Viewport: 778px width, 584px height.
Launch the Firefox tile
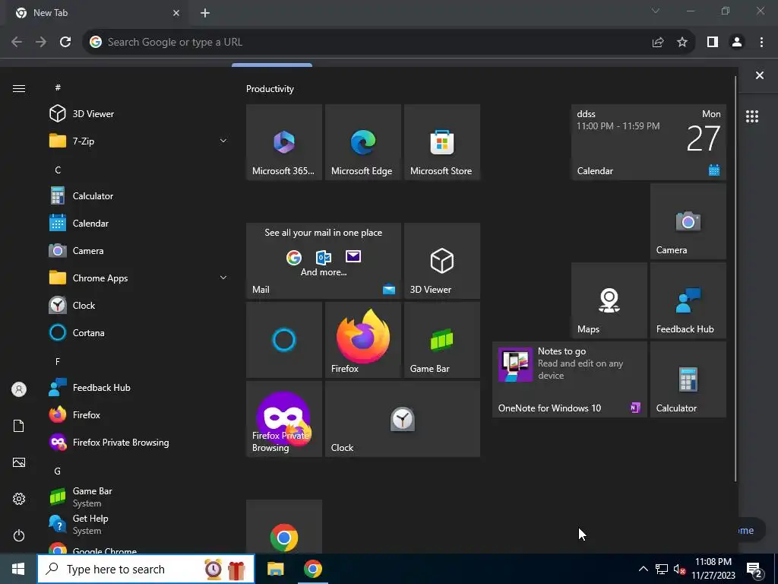coord(363,340)
